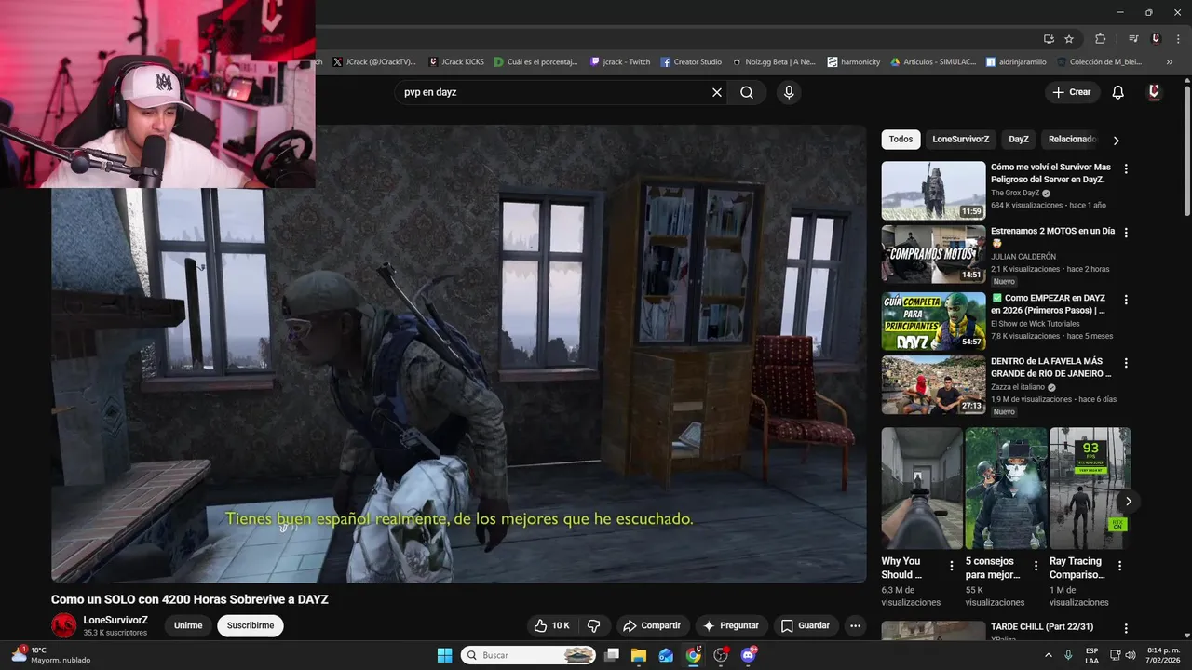Open weather widget showing 18°C
This screenshot has height=670, width=1192.
(50, 655)
